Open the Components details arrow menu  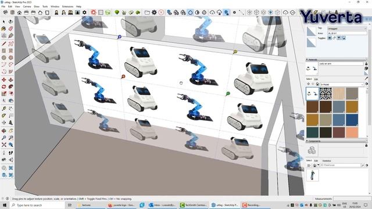[x=367, y=165]
